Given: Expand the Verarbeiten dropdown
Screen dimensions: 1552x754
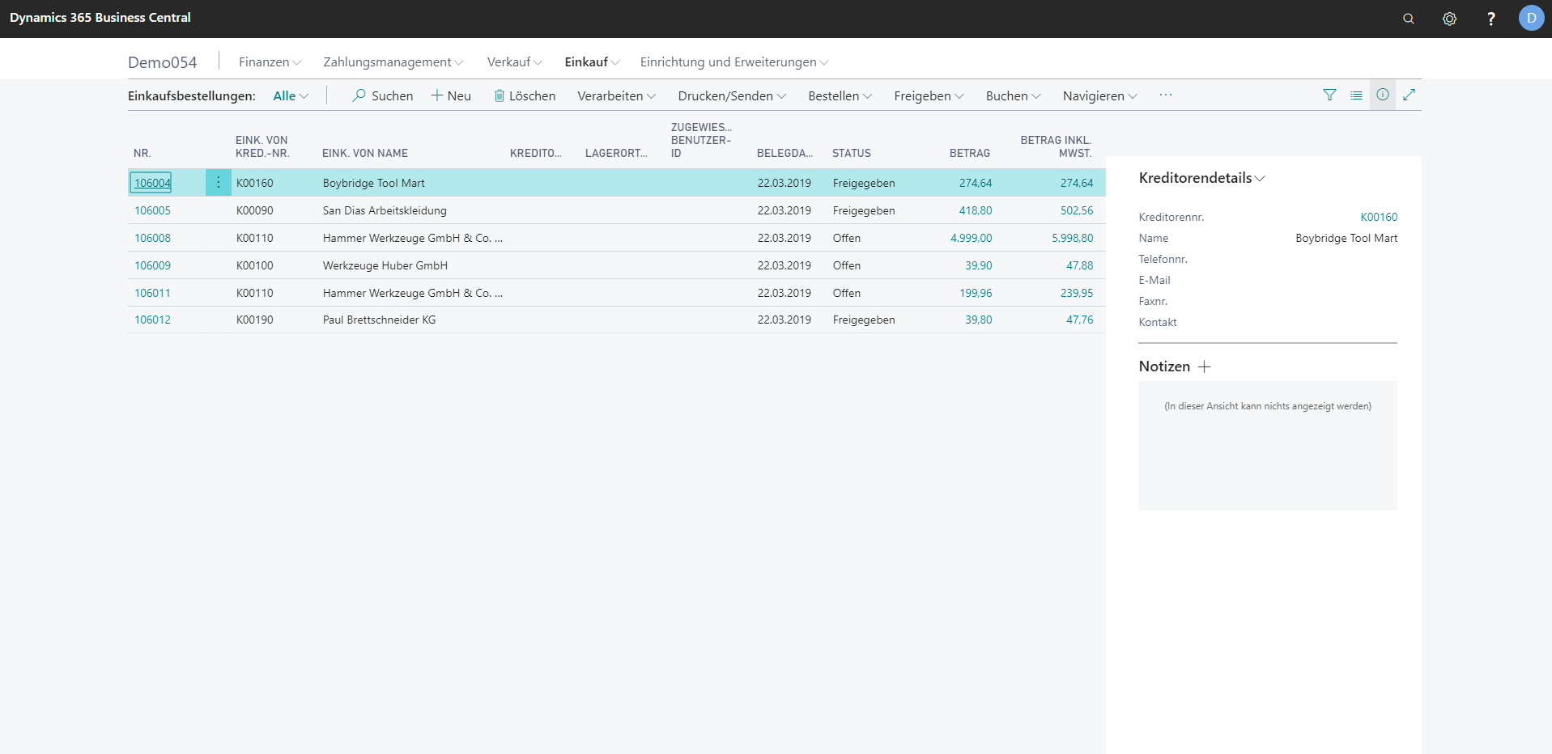Looking at the screenshot, I should [617, 95].
